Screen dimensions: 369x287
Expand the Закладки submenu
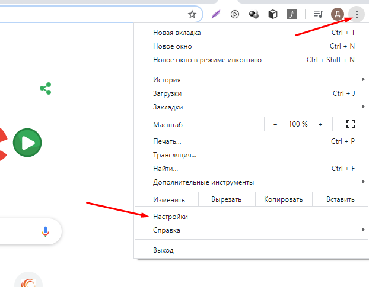click(x=252, y=107)
